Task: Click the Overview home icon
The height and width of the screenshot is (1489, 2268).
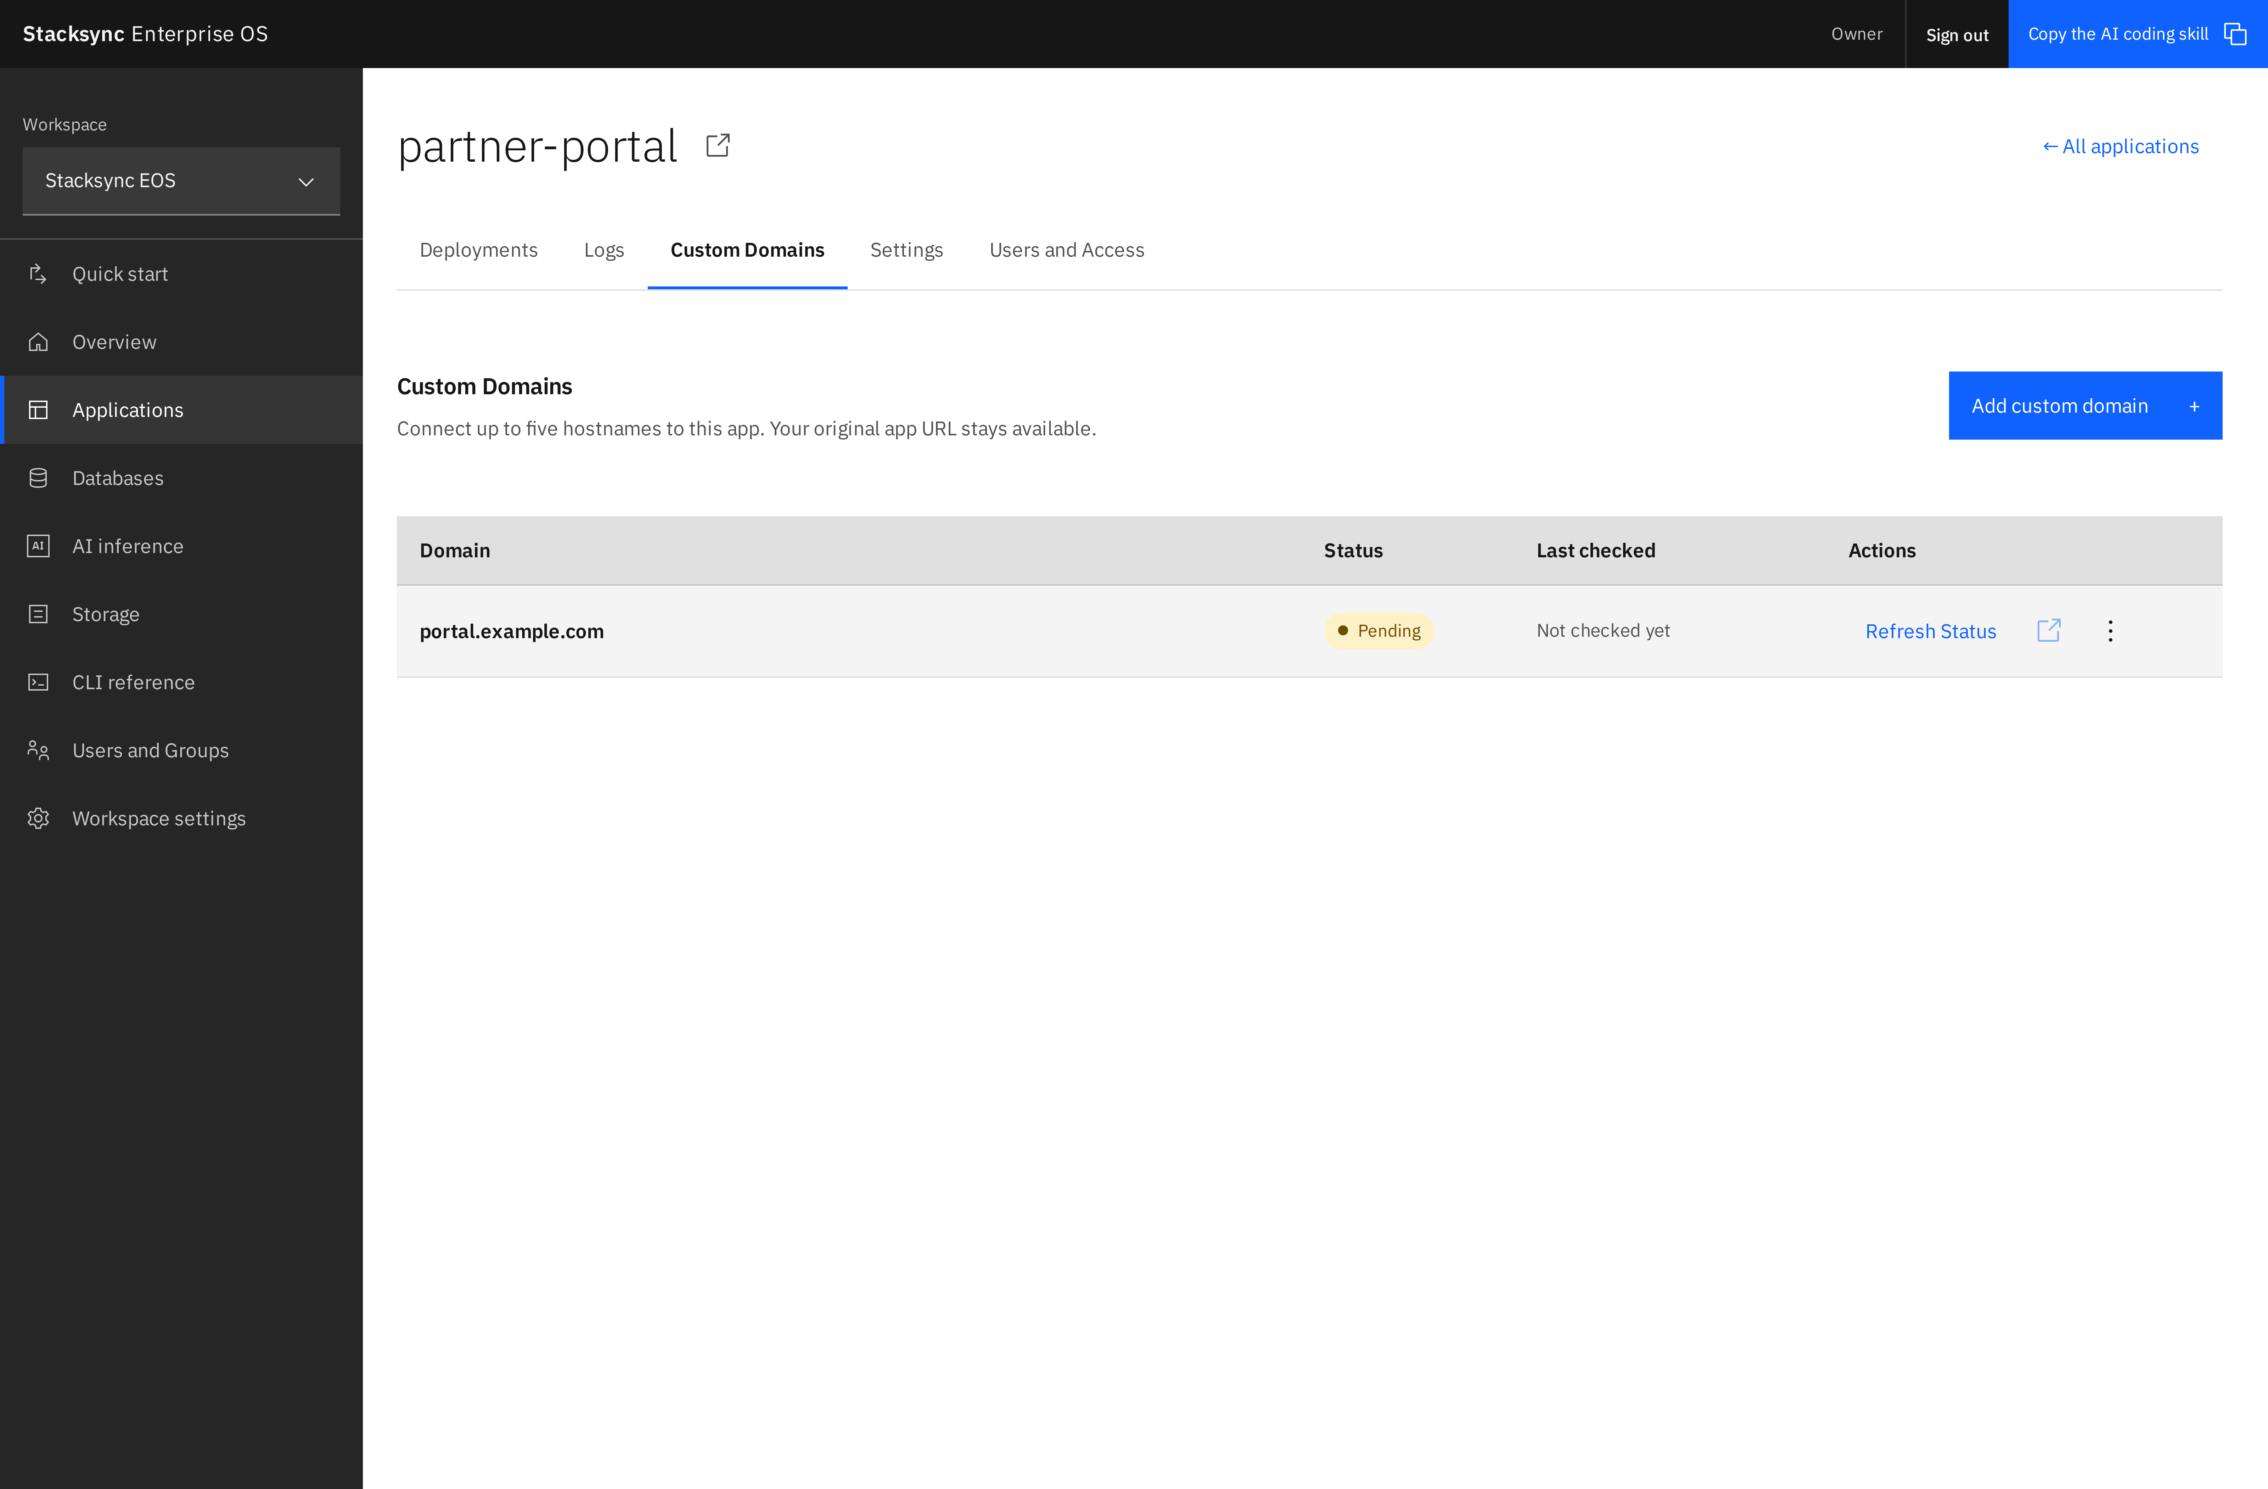Action: click(x=38, y=341)
